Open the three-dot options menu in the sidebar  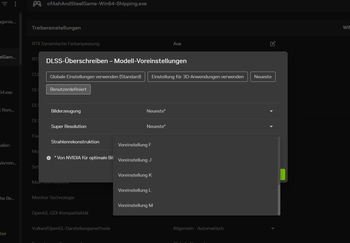[x=15, y=4]
